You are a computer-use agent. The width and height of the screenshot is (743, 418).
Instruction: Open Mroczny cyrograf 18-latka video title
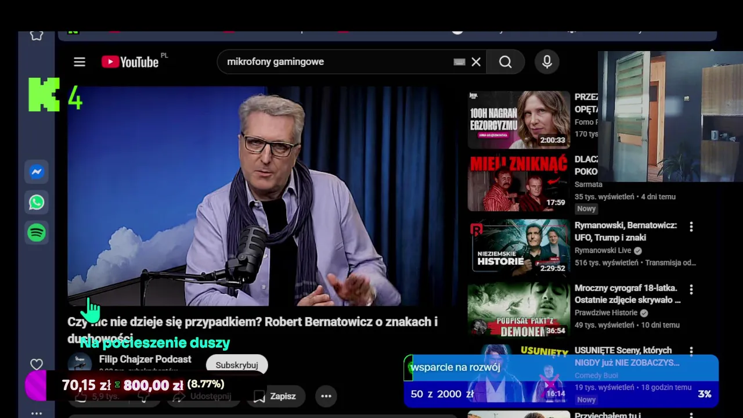tap(627, 294)
